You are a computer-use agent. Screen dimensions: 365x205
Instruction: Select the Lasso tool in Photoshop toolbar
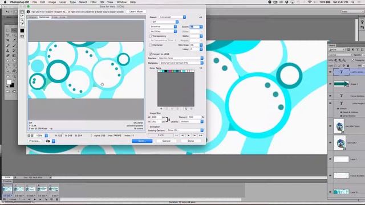[x=8, y=35]
